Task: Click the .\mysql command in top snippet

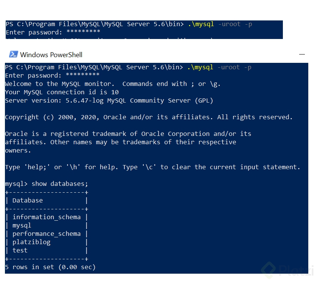Action: click(x=201, y=24)
